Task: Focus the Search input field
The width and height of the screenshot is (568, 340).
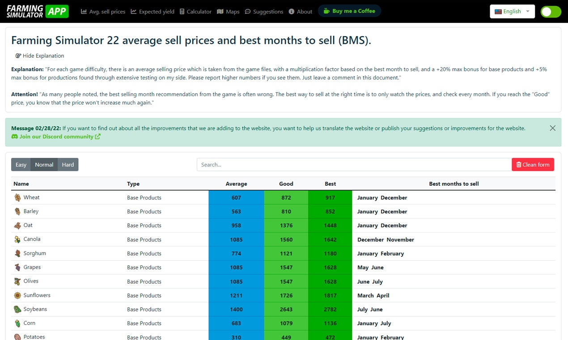Action: click(x=354, y=165)
